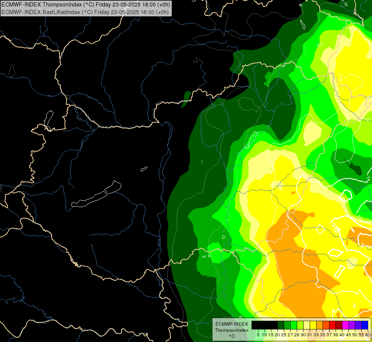Viewport: 372px width, 342px height.
Task: Click the legend scale value 30
Action: coord(303,335)
